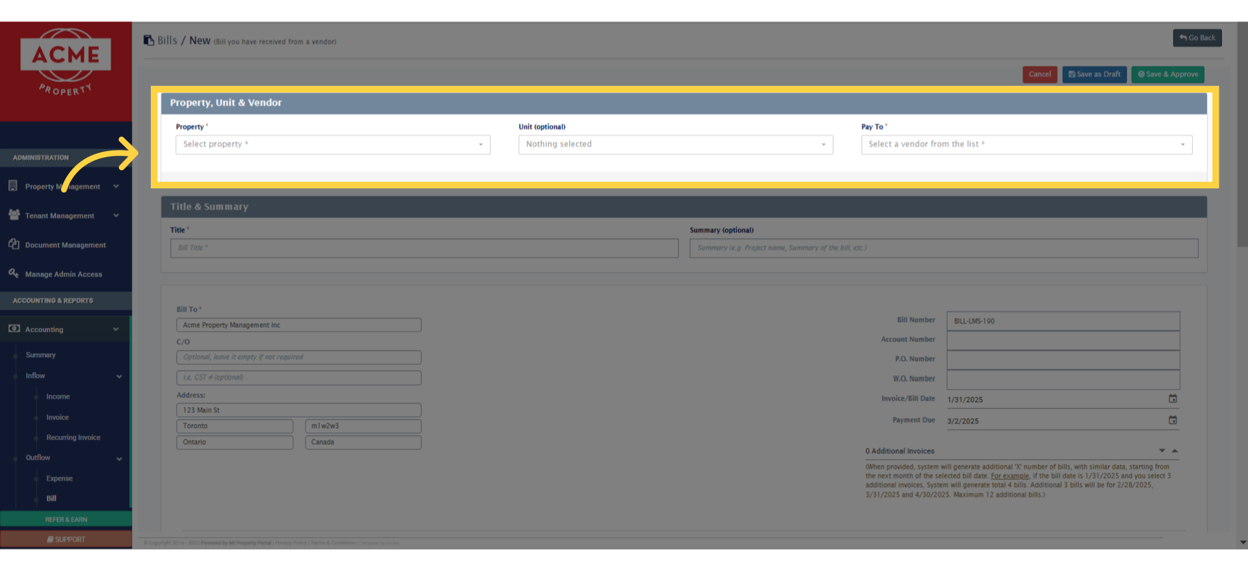Click the GST number optional field
The width and height of the screenshot is (1248, 570).
coord(299,377)
